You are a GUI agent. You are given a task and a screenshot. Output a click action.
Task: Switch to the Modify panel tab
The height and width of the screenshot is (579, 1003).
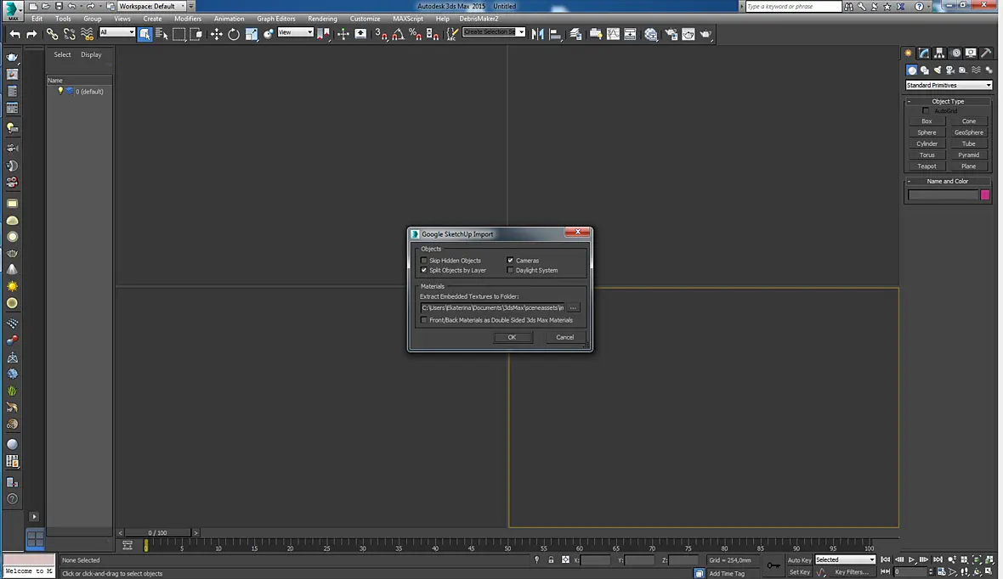tap(924, 53)
